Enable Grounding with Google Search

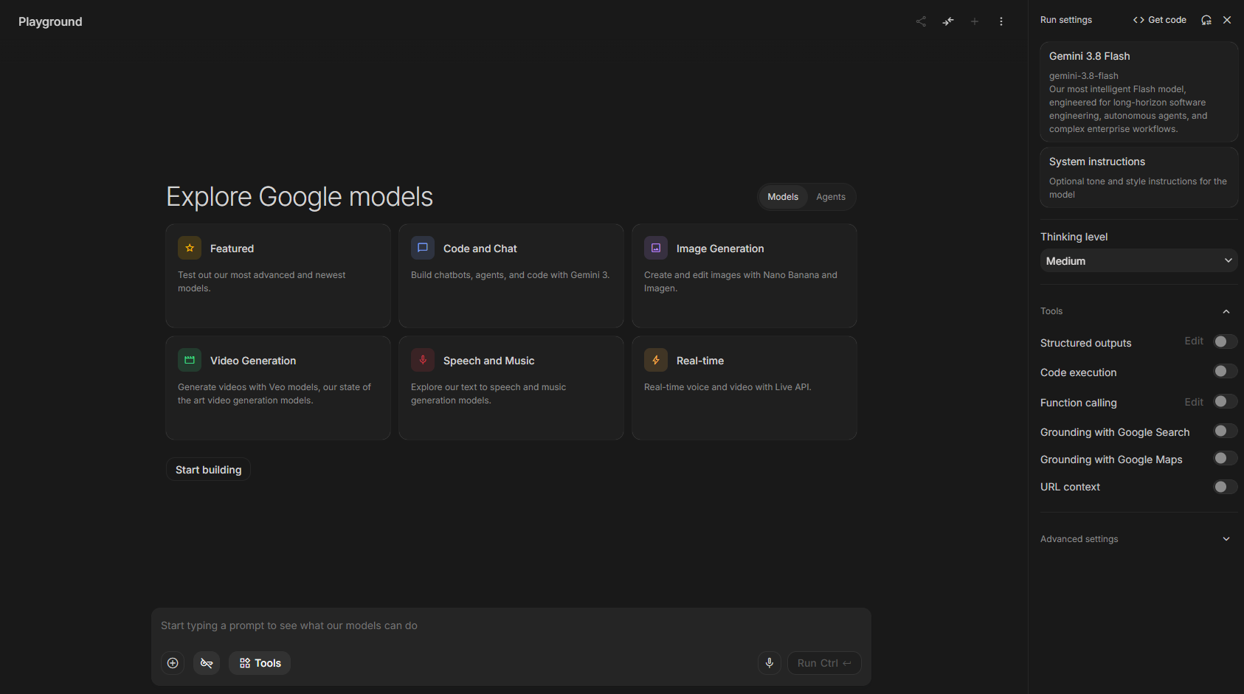point(1226,431)
